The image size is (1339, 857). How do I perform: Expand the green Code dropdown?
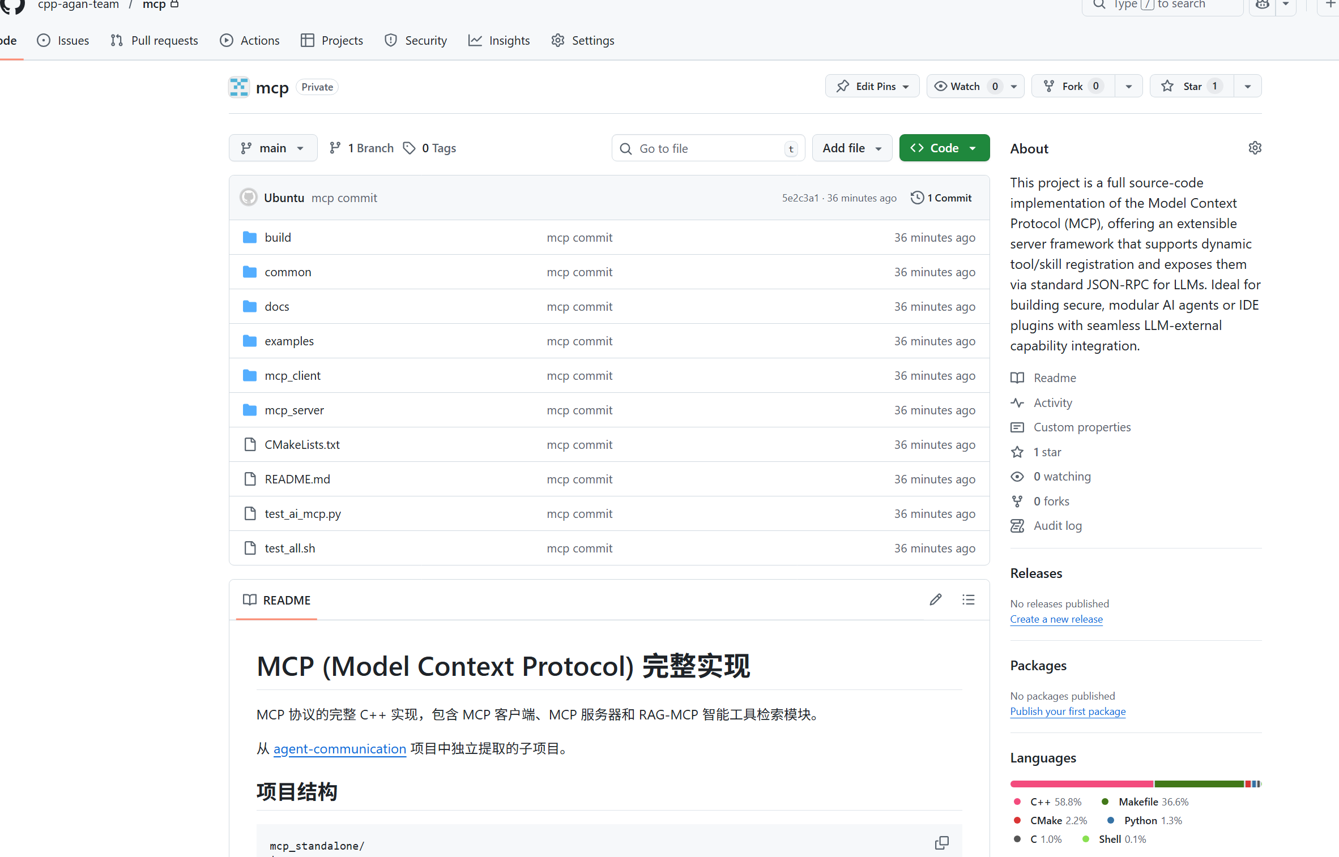point(944,148)
